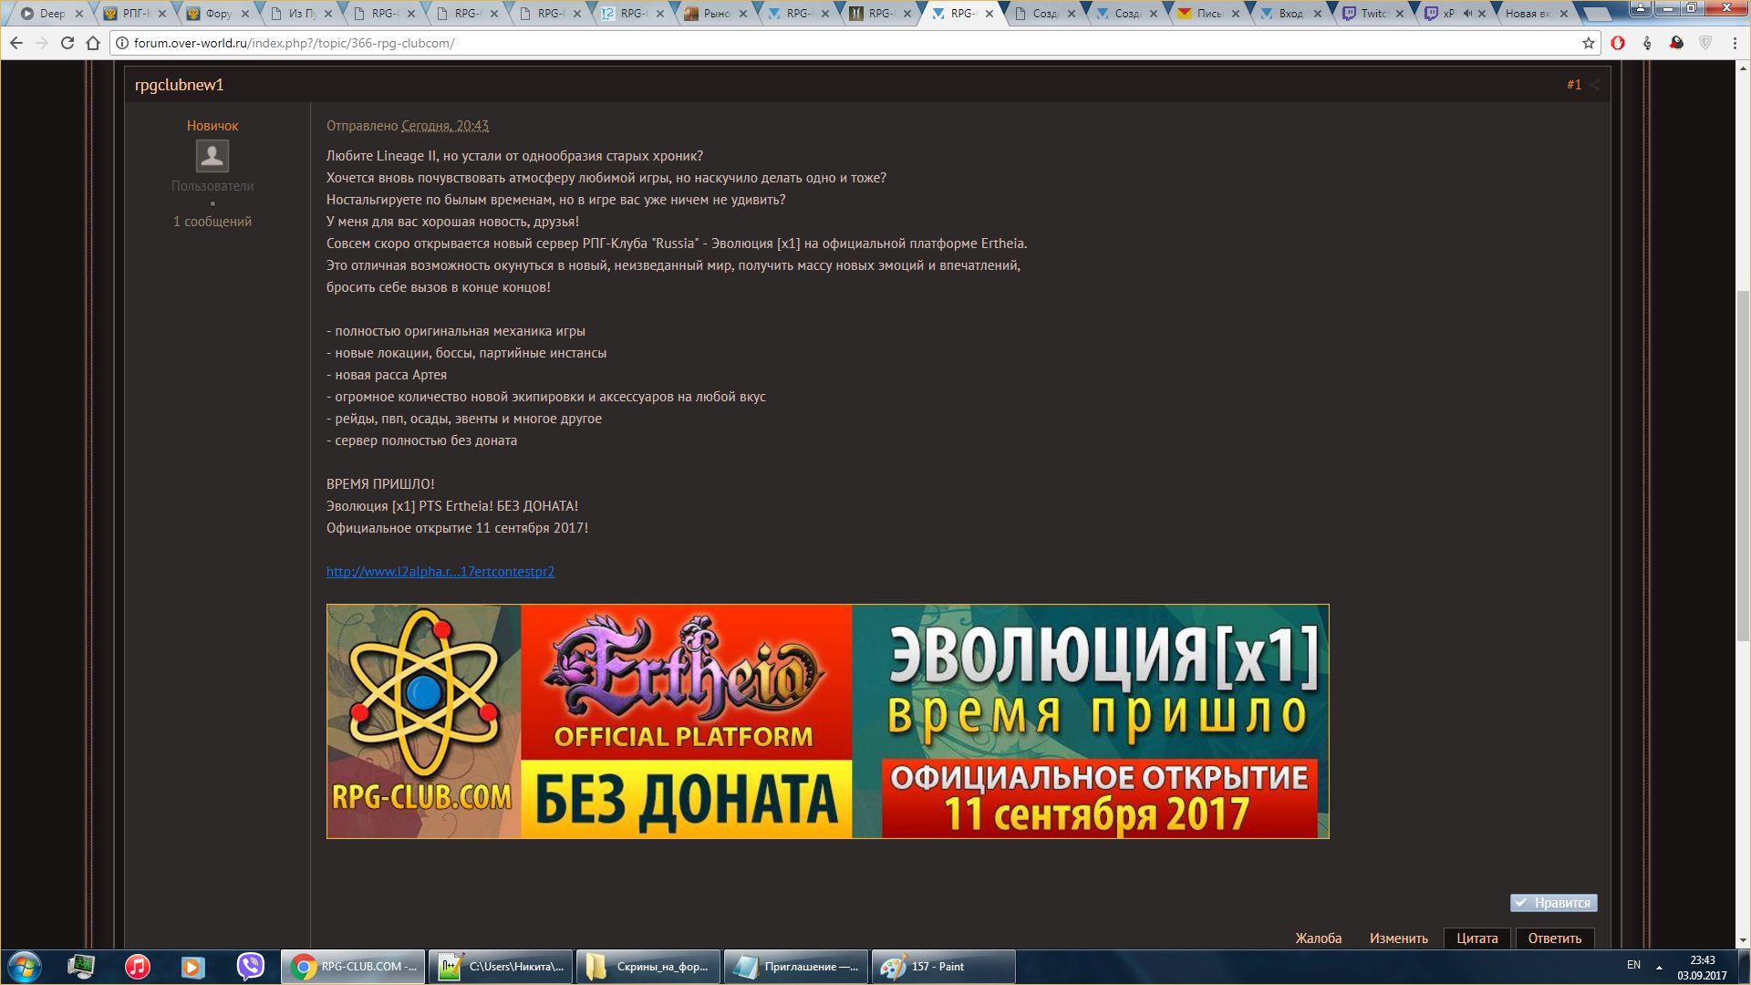The width and height of the screenshot is (1751, 985).
Task: Click the scrollbar down arrow
Action: tap(1743, 941)
